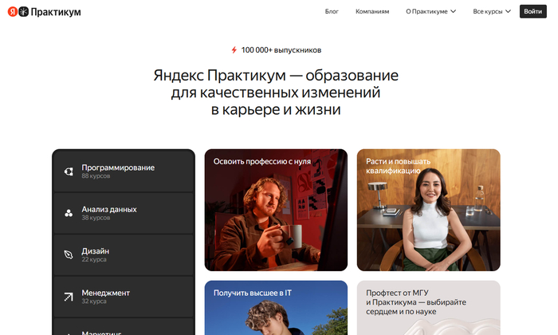Click the Yandex Practicum logo icon
The width and height of the screenshot is (558, 335).
click(x=18, y=12)
